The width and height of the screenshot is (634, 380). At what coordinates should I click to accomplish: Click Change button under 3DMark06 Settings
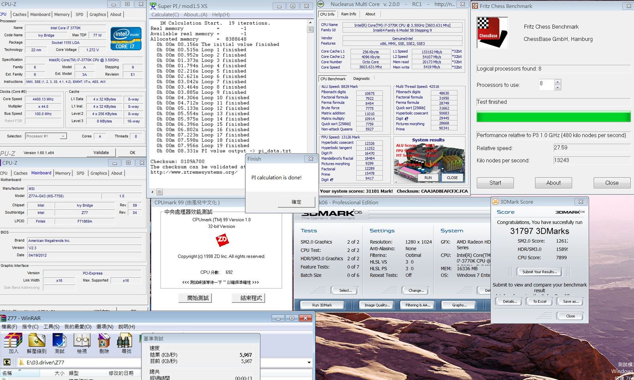pos(416,291)
